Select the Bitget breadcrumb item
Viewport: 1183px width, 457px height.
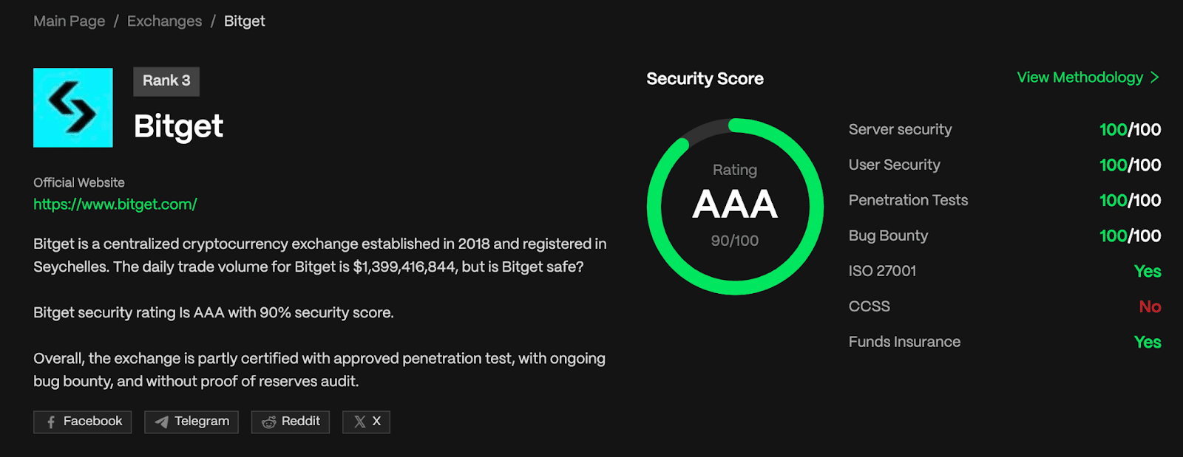[x=245, y=21]
